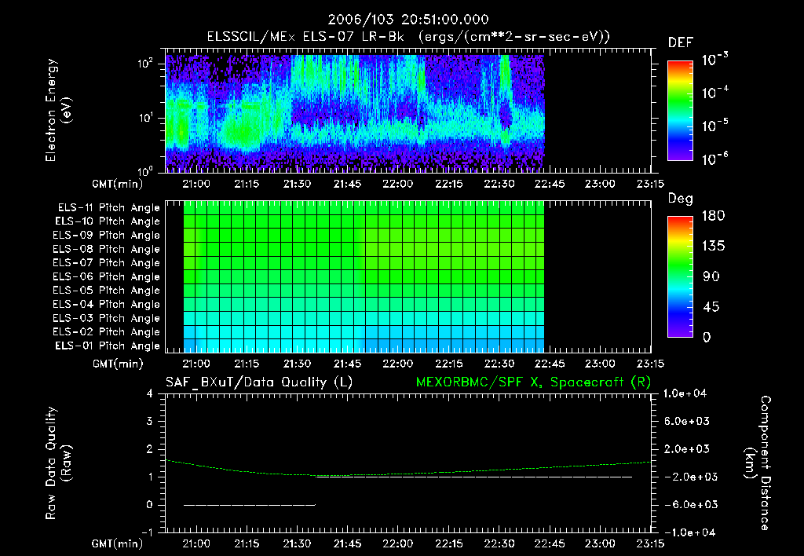Click the GMT(min) label under bottom plot

click(118, 543)
